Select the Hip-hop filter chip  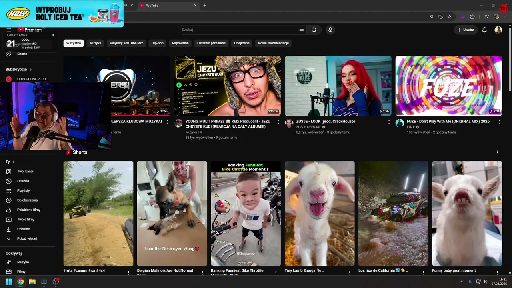click(157, 43)
